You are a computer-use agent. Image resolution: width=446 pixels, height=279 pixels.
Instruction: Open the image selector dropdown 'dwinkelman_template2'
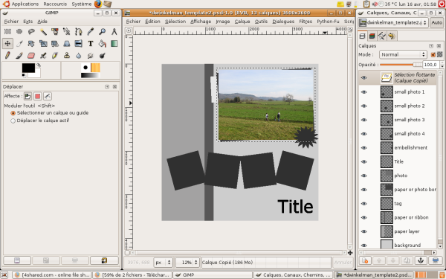click(x=392, y=22)
